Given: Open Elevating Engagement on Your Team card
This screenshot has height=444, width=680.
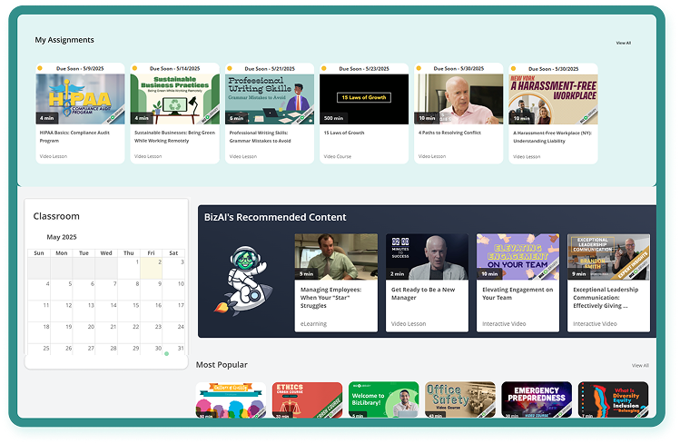Looking at the screenshot, I should (517, 282).
